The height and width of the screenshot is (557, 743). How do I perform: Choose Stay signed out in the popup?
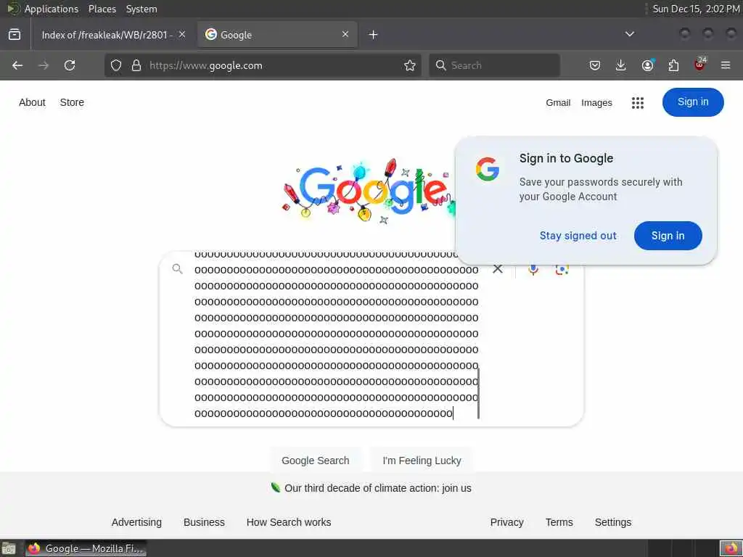(578, 236)
